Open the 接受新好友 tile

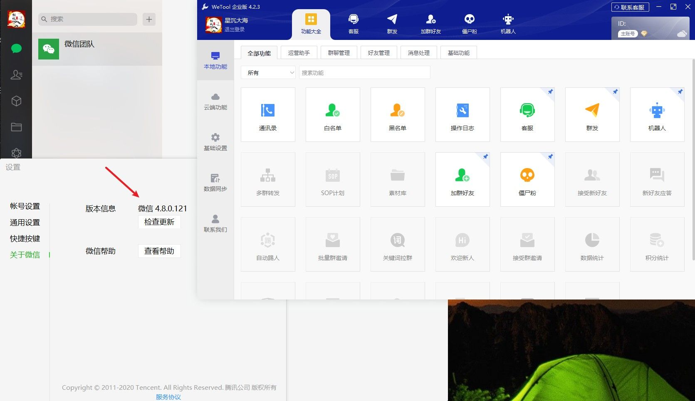(x=592, y=179)
